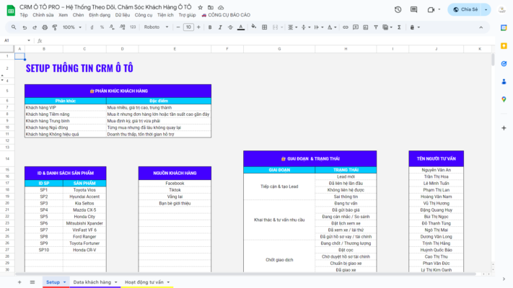Expand the Data khách hàng sheet tab menu
The image size is (513, 288).
click(116, 282)
